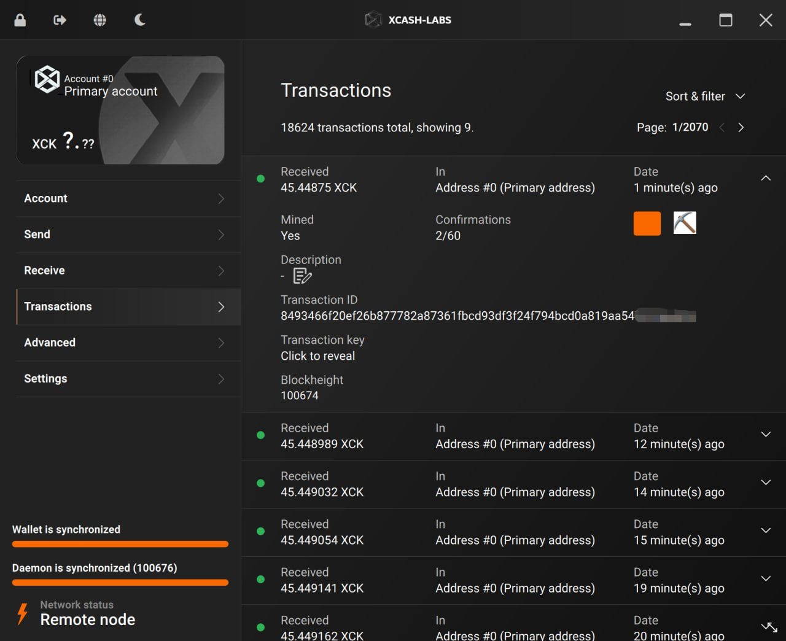Expand the 12 minute(s) ago transaction
The image size is (786, 641).
tap(765, 435)
